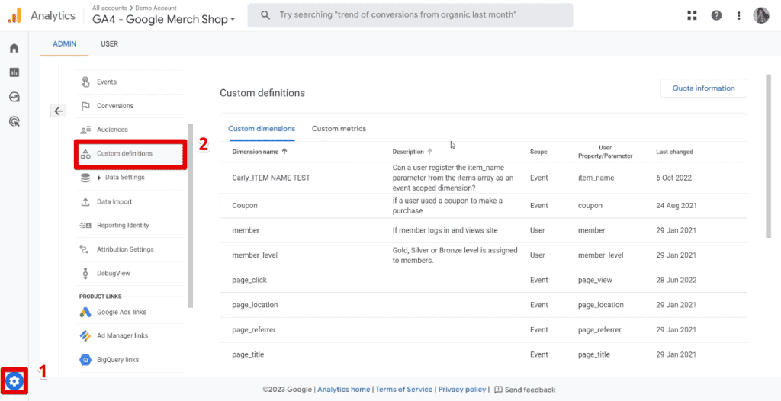This screenshot has height=401, width=781.
Task: Click the Events hand icon
Action: [x=85, y=82]
